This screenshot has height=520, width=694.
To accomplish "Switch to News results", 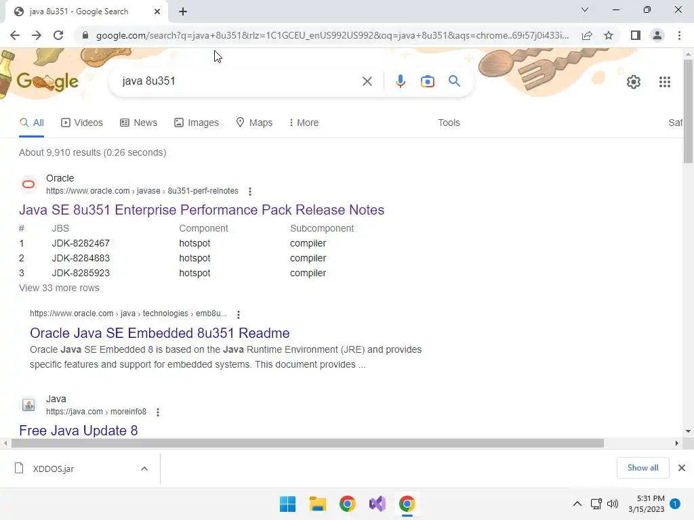I will point(138,123).
